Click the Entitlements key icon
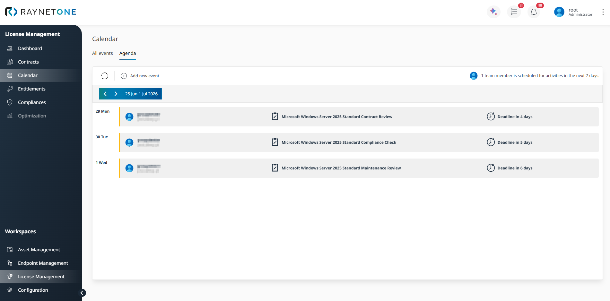This screenshot has width=610, height=301. (10, 89)
